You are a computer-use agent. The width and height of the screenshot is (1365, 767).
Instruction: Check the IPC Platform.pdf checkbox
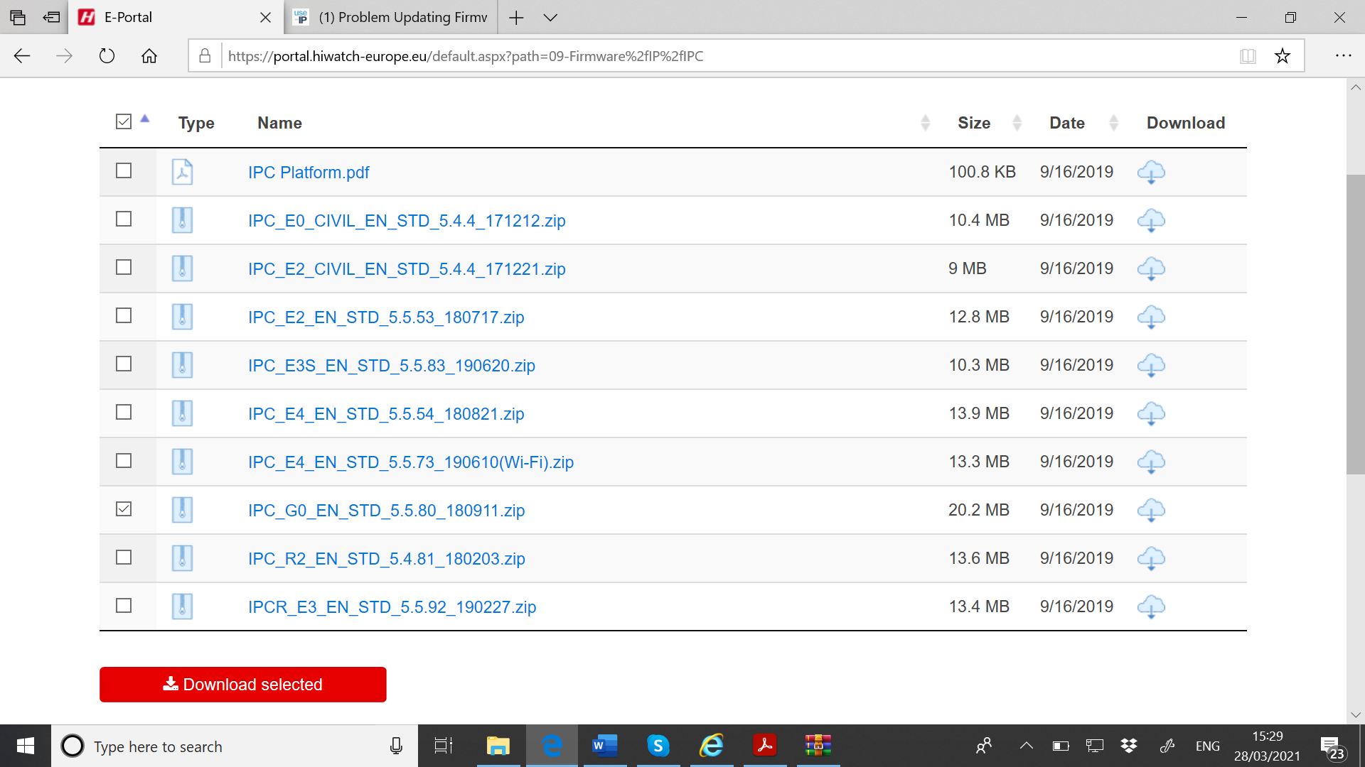(124, 171)
